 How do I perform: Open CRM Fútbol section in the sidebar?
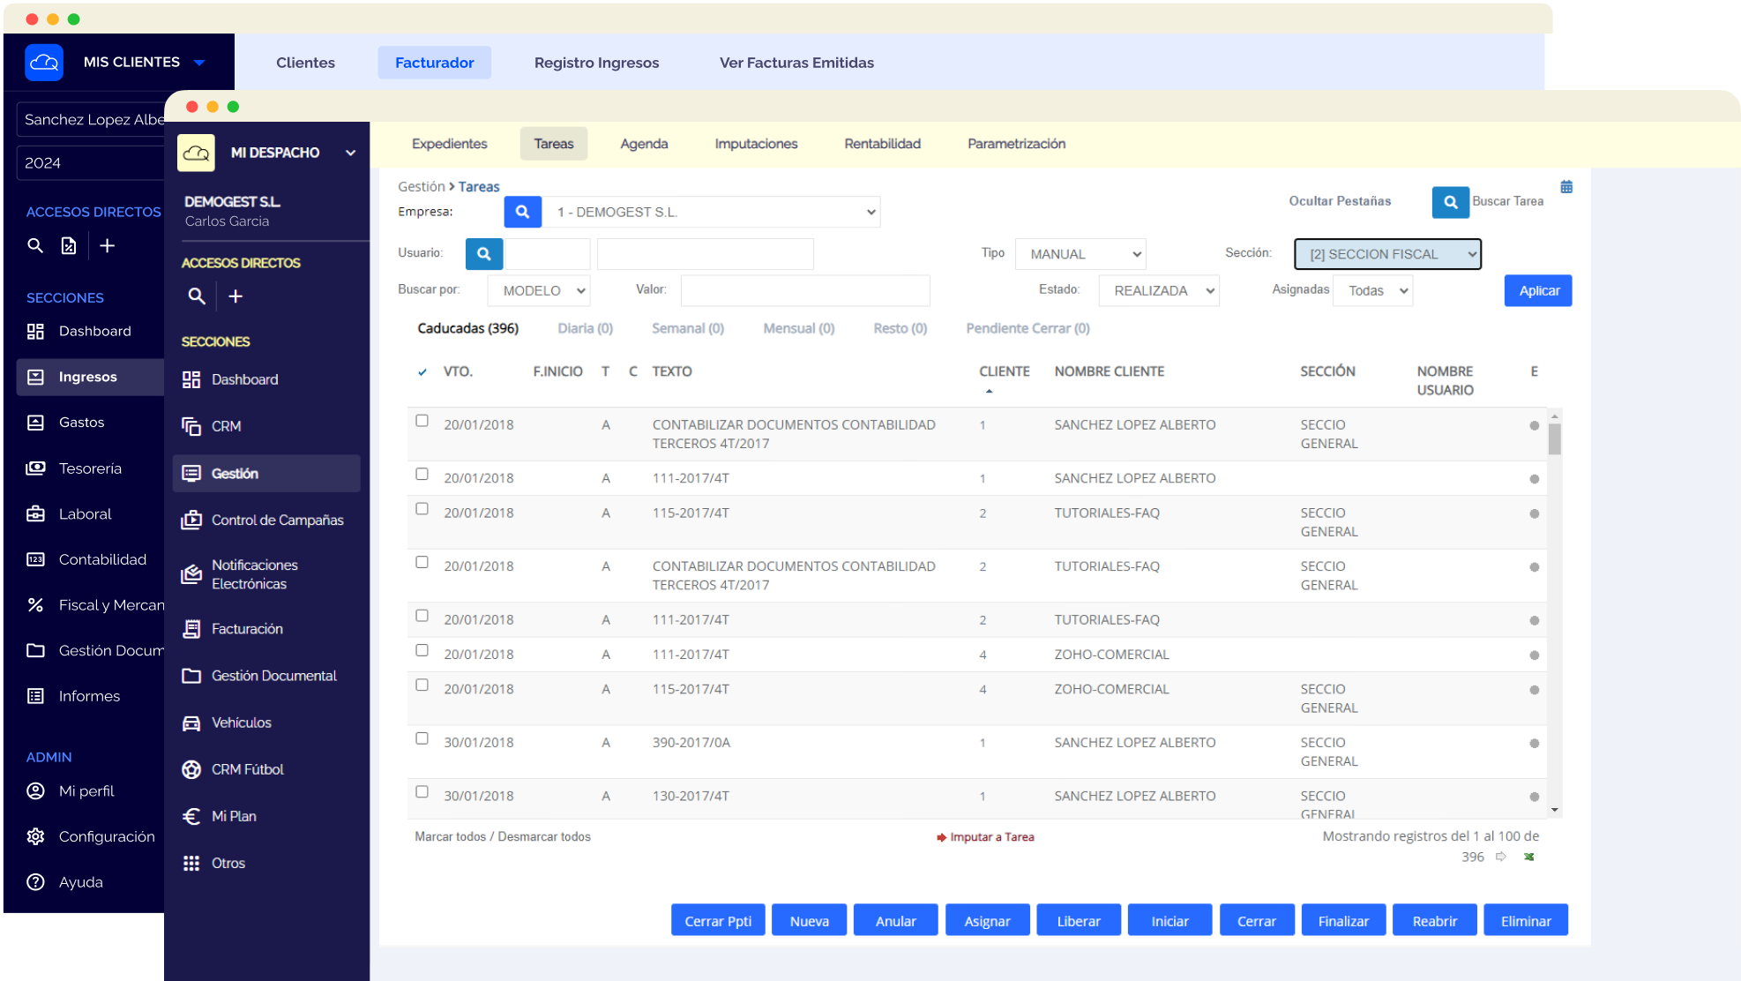pyautogui.click(x=266, y=769)
